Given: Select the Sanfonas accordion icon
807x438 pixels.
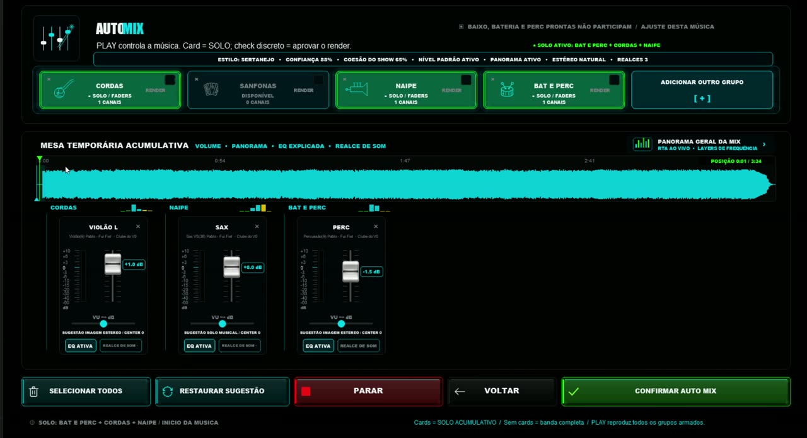Looking at the screenshot, I should coord(211,90).
